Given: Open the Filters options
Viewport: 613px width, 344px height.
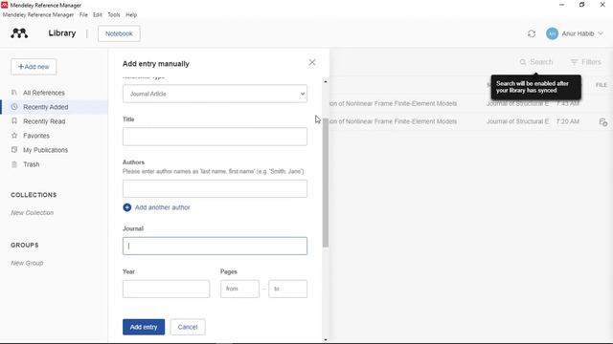Looking at the screenshot, I should pos(585,62).
